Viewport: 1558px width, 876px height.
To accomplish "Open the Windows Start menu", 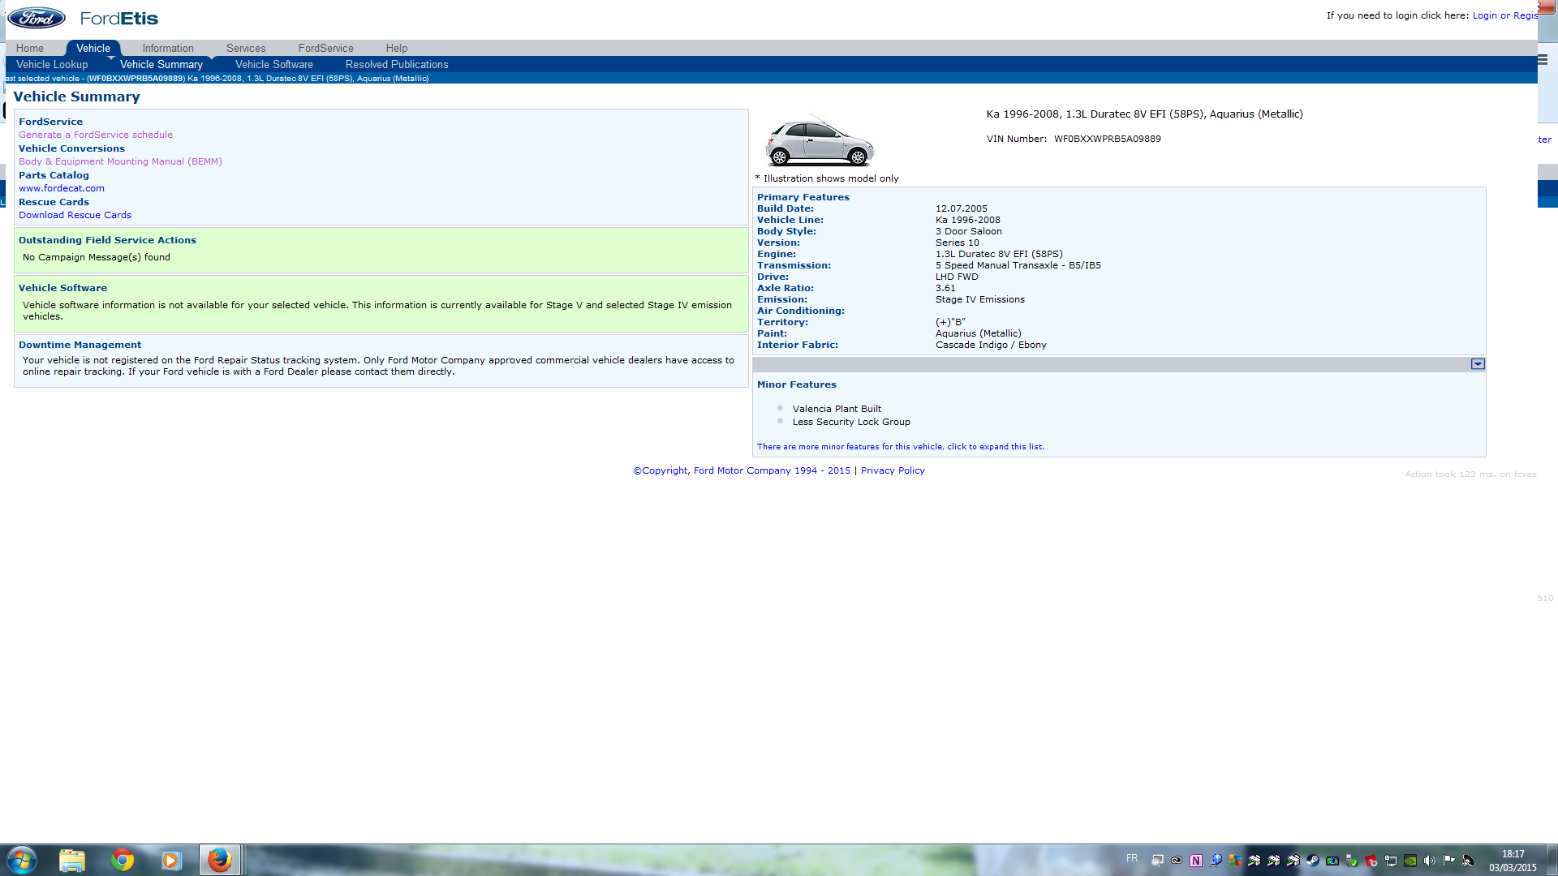I will coord(22,860).
